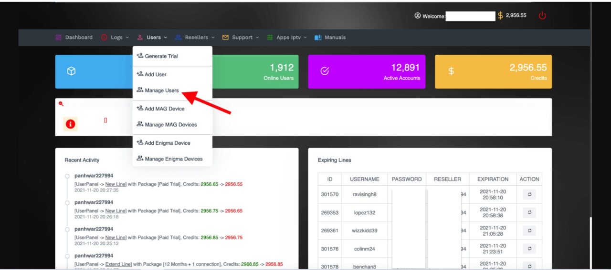Expand the Logs dropdown menu

[x=115, y=38]
